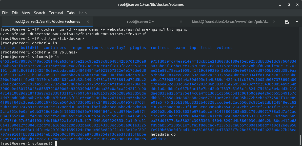The image size is (302, 146).
Task: Maximize the terminal window
Action: coord(289,5)
